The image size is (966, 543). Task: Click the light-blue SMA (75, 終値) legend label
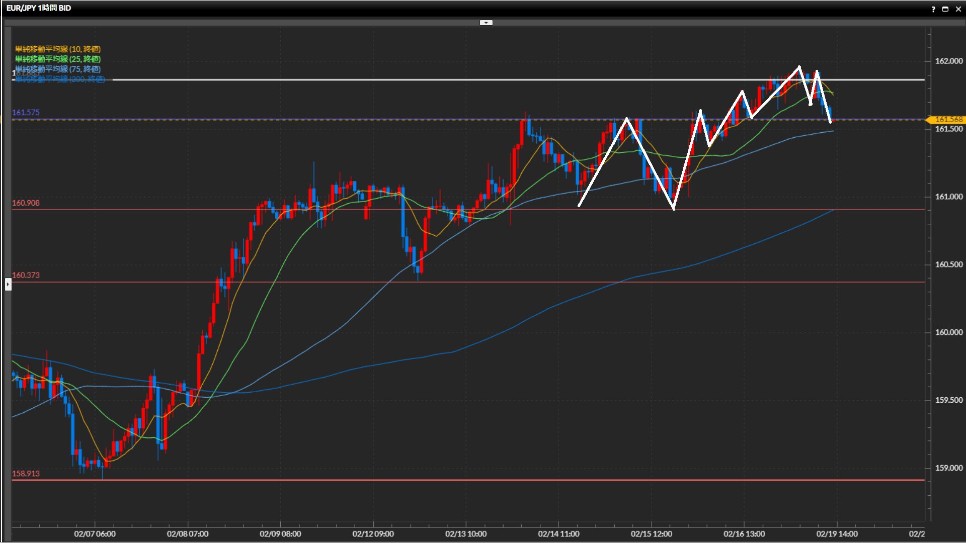point(58,69)
